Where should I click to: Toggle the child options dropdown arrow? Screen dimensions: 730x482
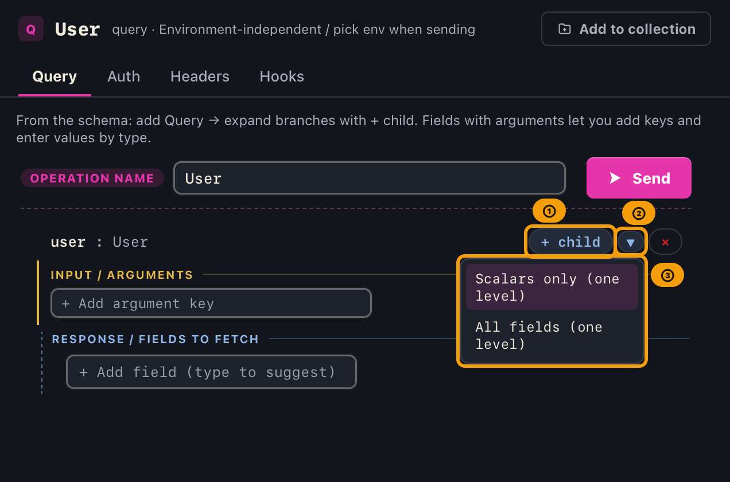631,242
